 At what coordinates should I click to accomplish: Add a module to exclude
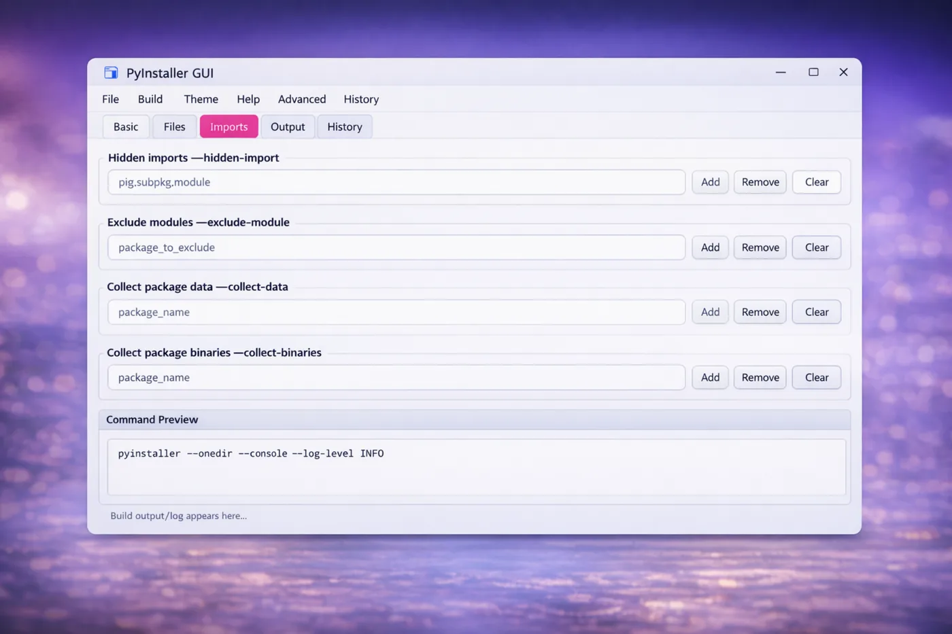click(709, 247)
